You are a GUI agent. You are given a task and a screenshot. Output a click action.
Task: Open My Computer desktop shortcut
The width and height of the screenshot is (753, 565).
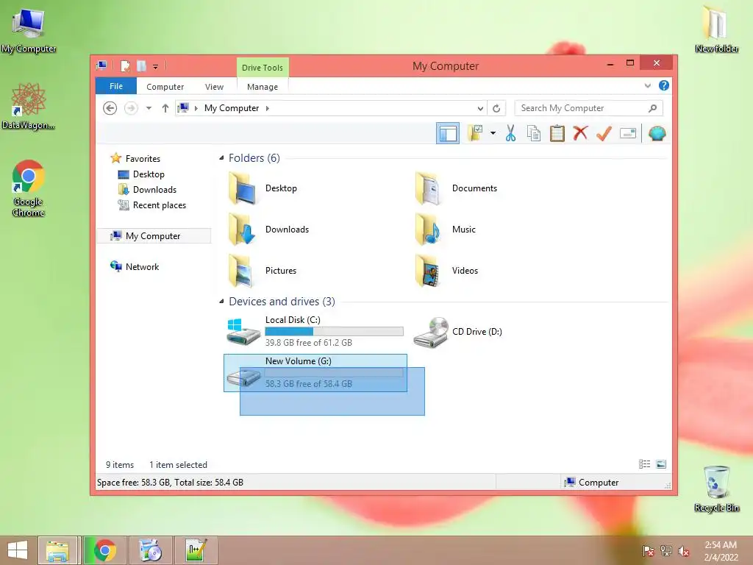[x=29, y=29]
